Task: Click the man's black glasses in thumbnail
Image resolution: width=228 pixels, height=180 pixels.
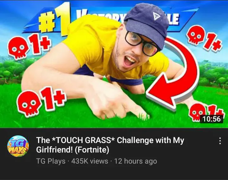Action: [x=142, y=43]
